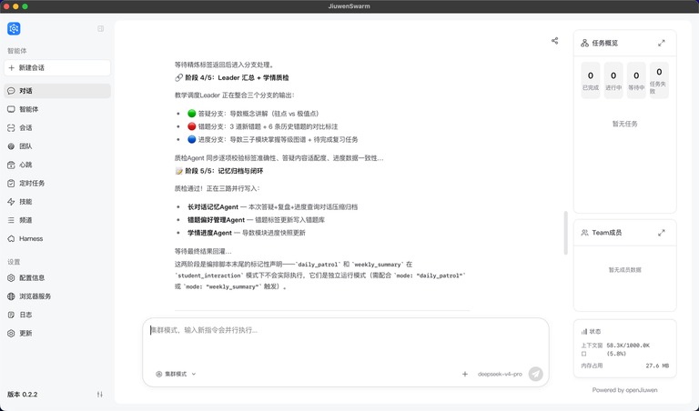Viewport: 699px width, 411px height.
Task: Click the adjustments icon beside 版本 0.2.2
Action: tap(100, 395)
